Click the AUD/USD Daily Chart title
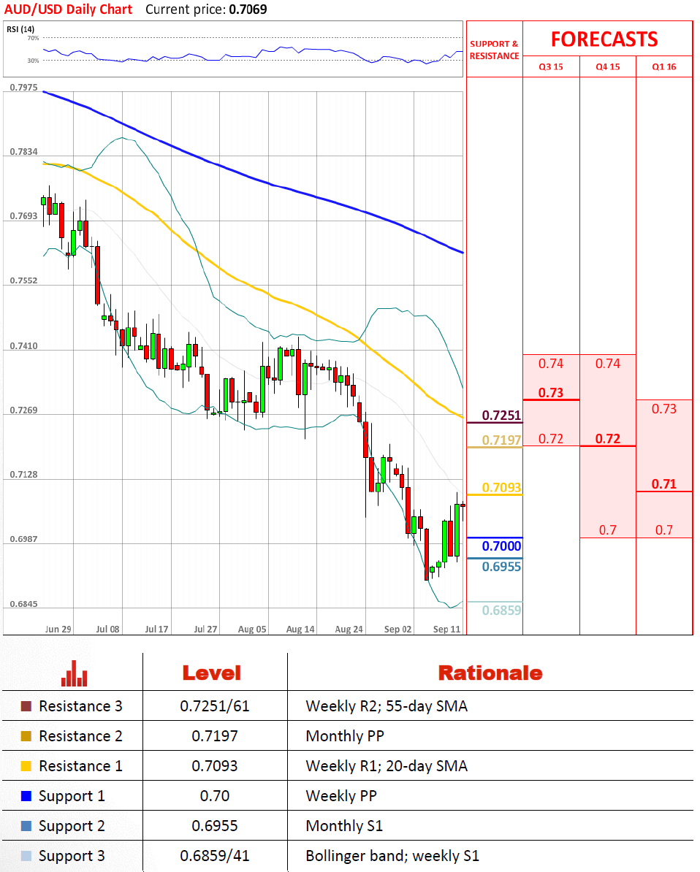Image resolution: width=700 pixels, height=872 pixels. tap(69, 9)
